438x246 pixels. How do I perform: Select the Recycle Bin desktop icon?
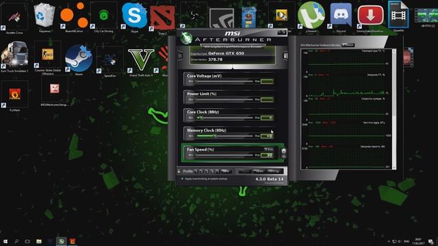coord(44,18)
